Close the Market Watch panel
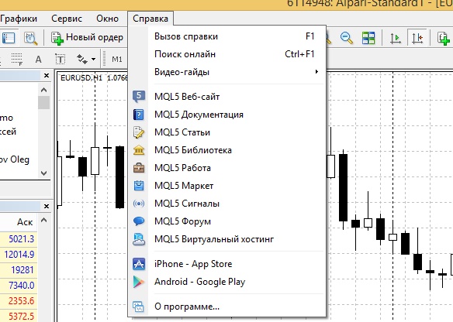The height and width of the screenshot is (322, 453). coord(47,207)
